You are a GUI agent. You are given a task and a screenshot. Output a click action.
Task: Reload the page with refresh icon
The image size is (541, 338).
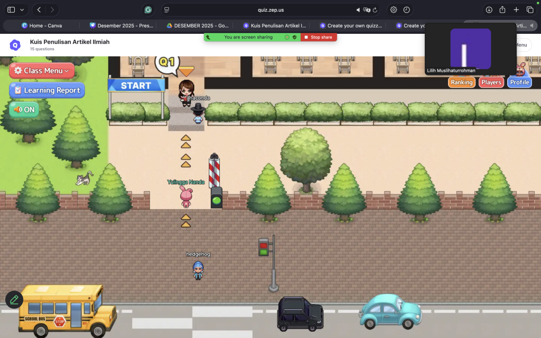pyautogui.click(x=375, y=10)
